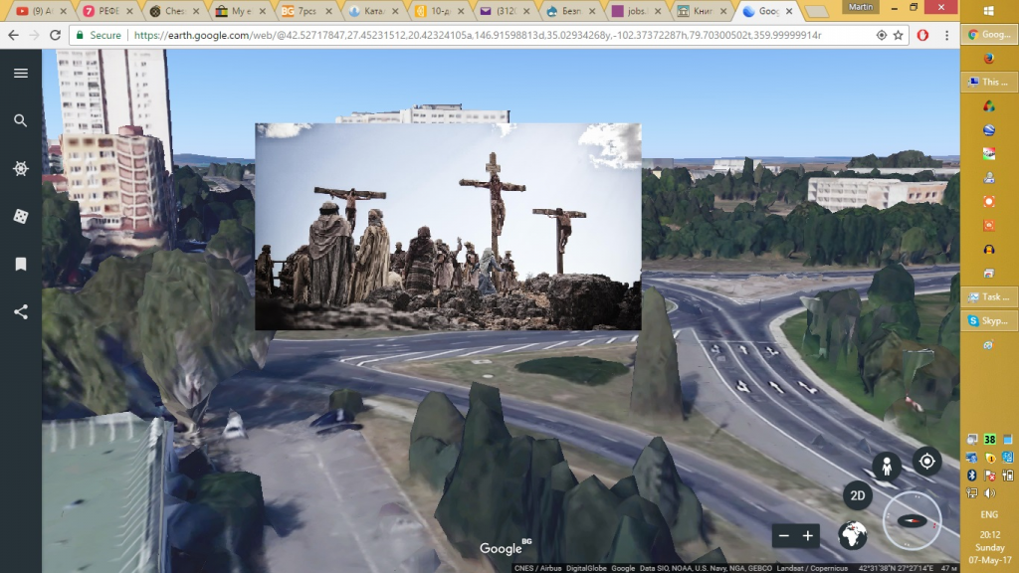Open Chrome's three-dot menu
Image resolution: width=1019 pixels, height=573 pixels.
click(x=946, y=35)
